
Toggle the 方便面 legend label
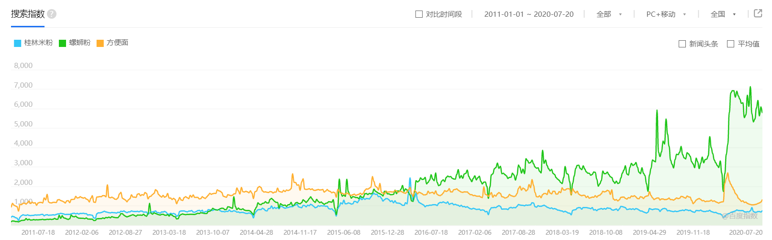pyautogui.click(x=117, y=43)
